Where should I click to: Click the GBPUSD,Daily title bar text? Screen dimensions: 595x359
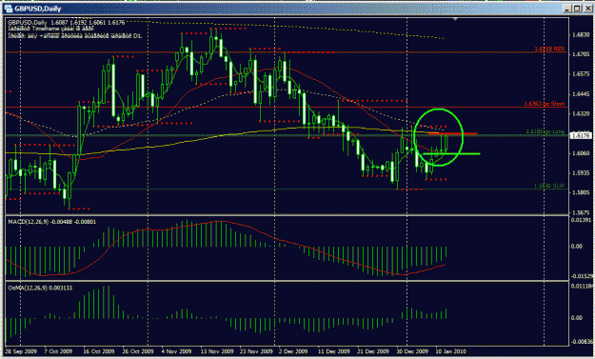tap(38, 9)
